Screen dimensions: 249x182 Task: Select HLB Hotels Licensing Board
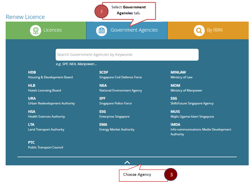tap(44, 88)
